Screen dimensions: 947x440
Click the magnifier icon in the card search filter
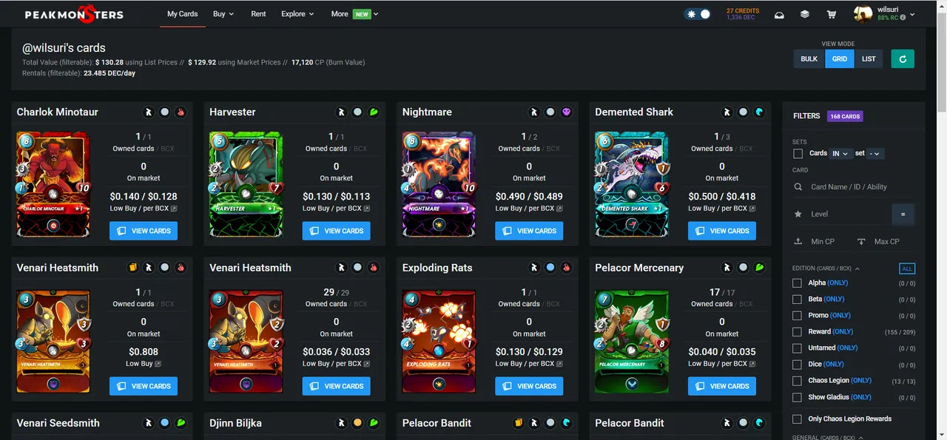pyautogui.click(x=798, y=187)
